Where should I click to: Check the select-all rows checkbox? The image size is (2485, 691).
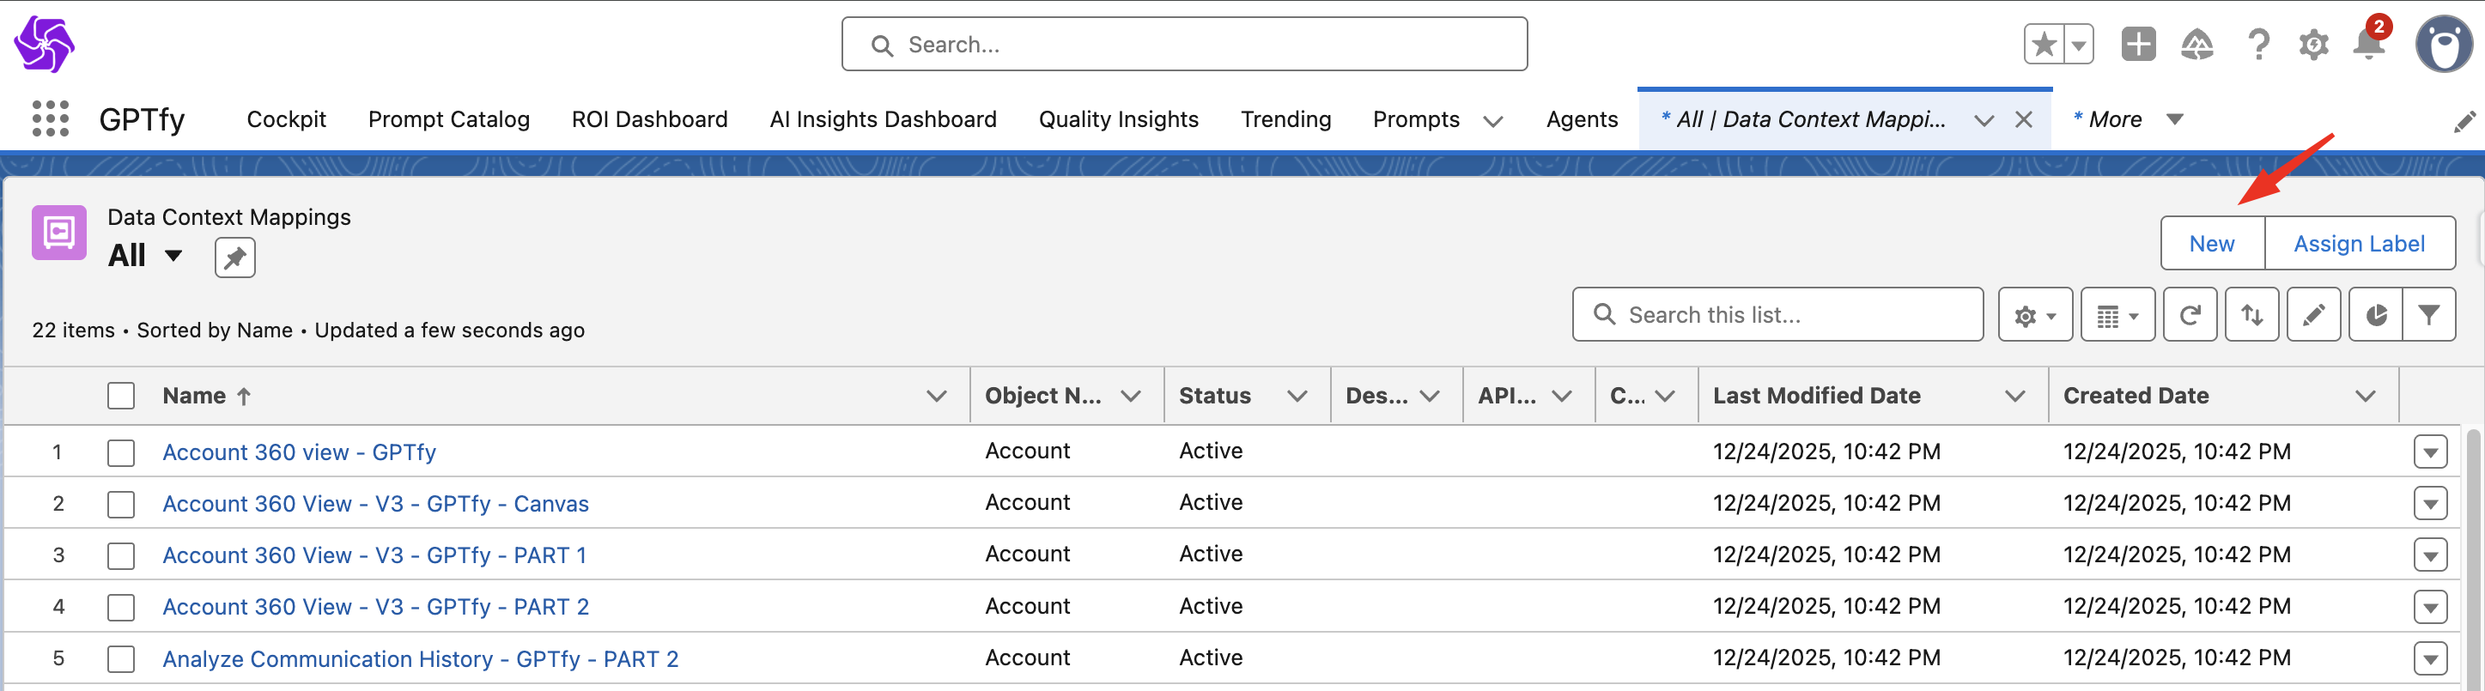[120, 396]
